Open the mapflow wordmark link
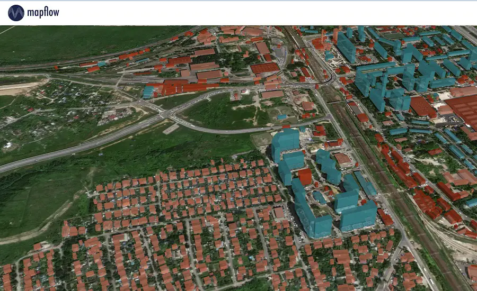477x291 pixels. [43, 13]
